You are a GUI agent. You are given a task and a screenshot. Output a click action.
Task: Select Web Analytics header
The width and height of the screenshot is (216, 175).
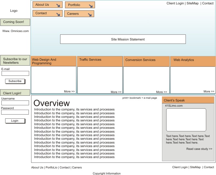point(193,61)
